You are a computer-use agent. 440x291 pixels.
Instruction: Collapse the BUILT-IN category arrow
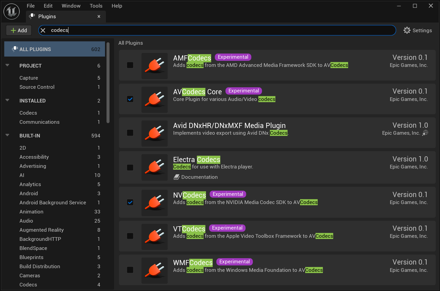[x=7, y=135]
